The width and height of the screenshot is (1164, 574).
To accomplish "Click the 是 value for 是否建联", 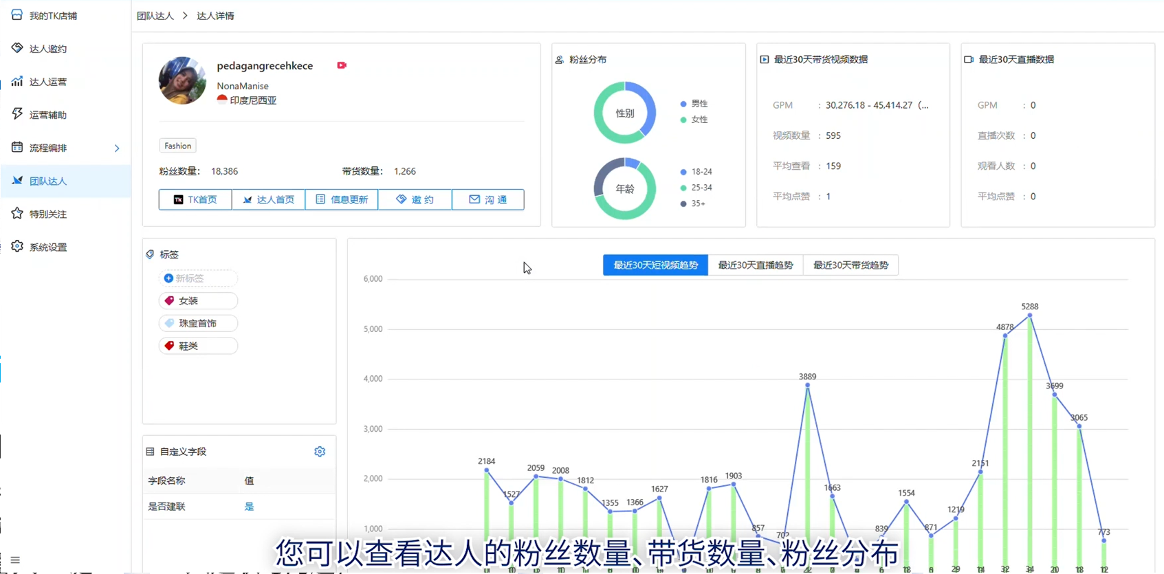I will click(x=249, y=507).
